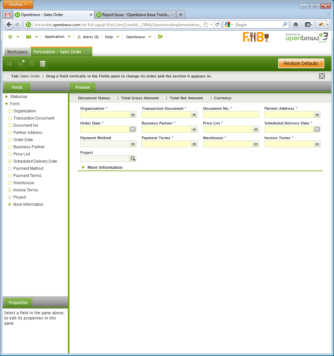Select the Scheduled Delivery Date field bullet
This screenshot has width=334, height=356.
click(10, 161)
